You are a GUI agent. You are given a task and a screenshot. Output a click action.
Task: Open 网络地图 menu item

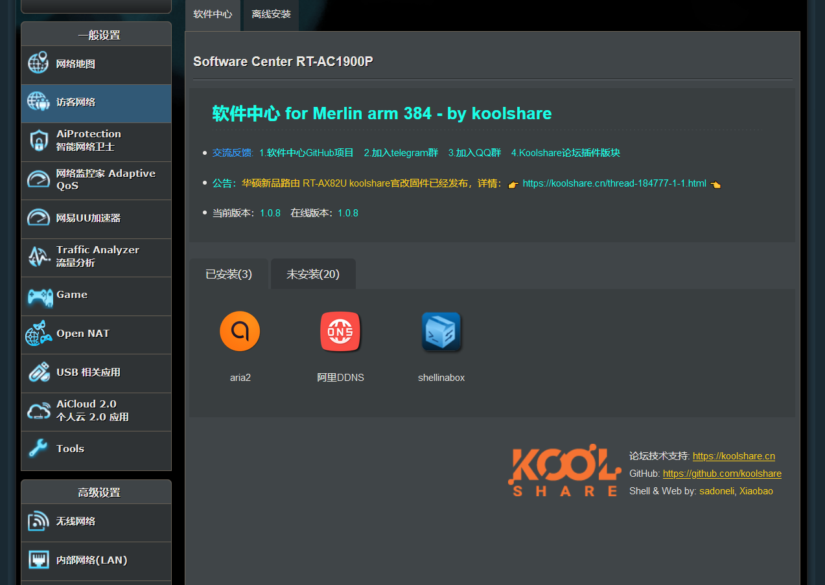pos(96,65)
